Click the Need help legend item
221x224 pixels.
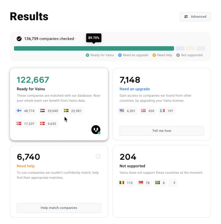[162, 55]
